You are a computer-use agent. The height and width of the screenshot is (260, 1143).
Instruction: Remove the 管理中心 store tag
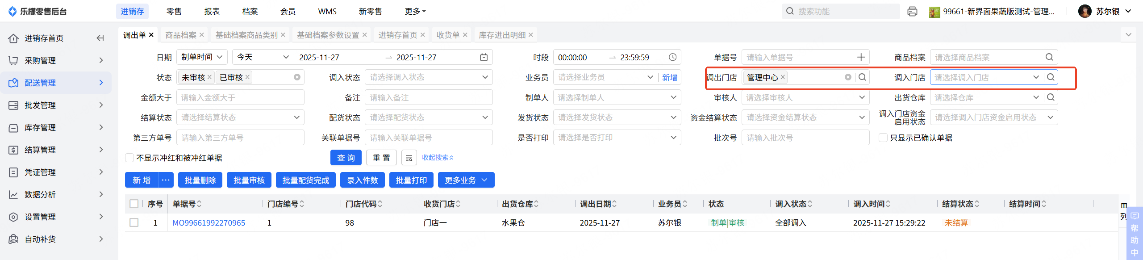point(783,77)
